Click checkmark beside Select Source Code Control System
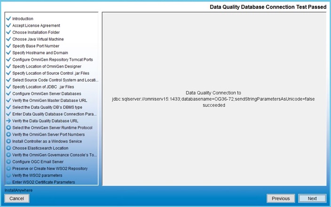Image resolution: width=331 pixels, height=207 pixels. 8,80
